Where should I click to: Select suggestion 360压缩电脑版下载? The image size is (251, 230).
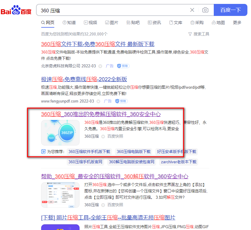pyautogui.click(x=134, y=152)
